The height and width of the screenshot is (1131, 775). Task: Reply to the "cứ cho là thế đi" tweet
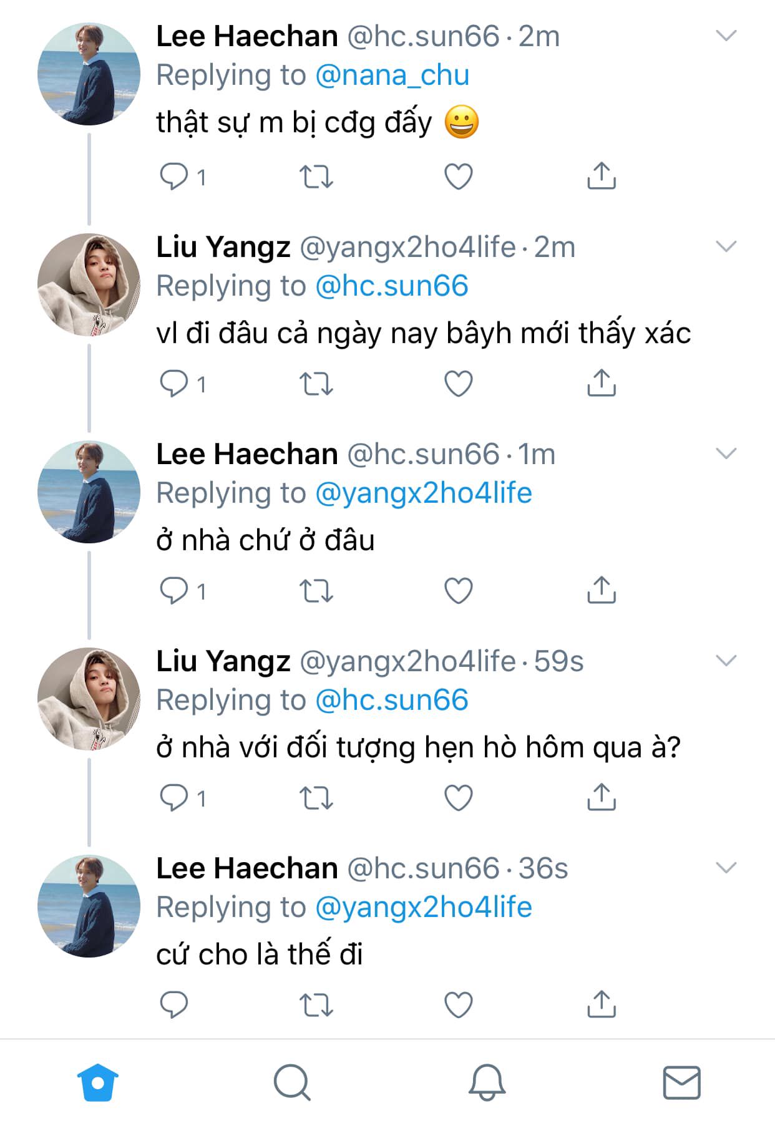coord(174,1004)
